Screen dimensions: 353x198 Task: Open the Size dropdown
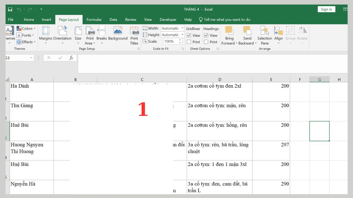point(78,35)
